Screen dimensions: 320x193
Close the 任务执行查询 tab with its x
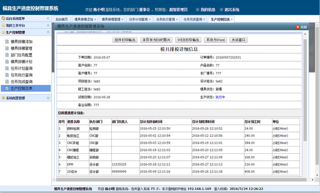(177, 19)
